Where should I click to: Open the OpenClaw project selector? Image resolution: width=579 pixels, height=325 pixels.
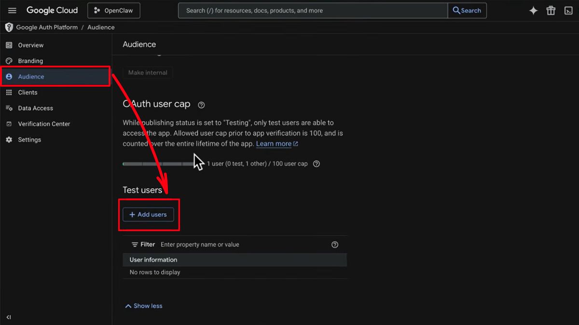pyautogui.click(x=113, y=10)
